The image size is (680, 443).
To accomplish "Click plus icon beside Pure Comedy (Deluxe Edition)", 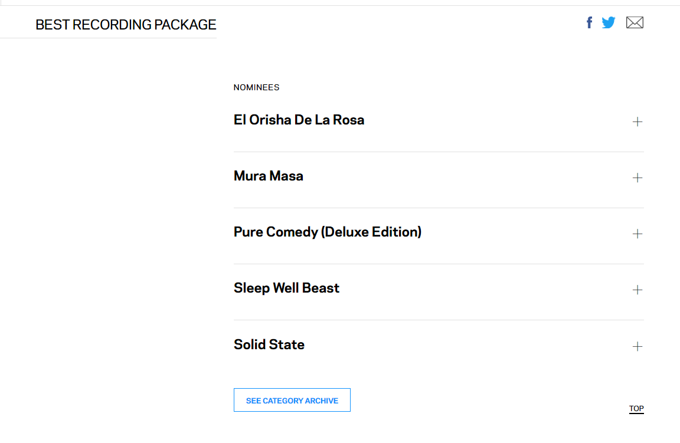I will coord(637,234).
